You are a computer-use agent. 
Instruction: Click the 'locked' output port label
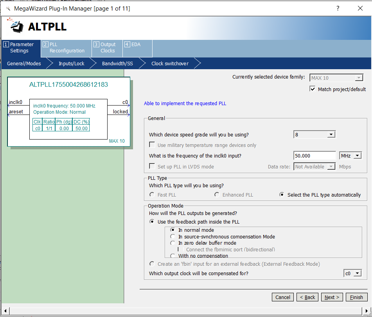[120, 111]
